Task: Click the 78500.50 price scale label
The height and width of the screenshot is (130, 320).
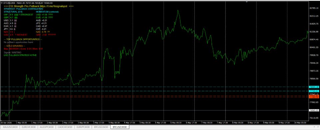Action: pyautogui.click(x=314, y=79)
